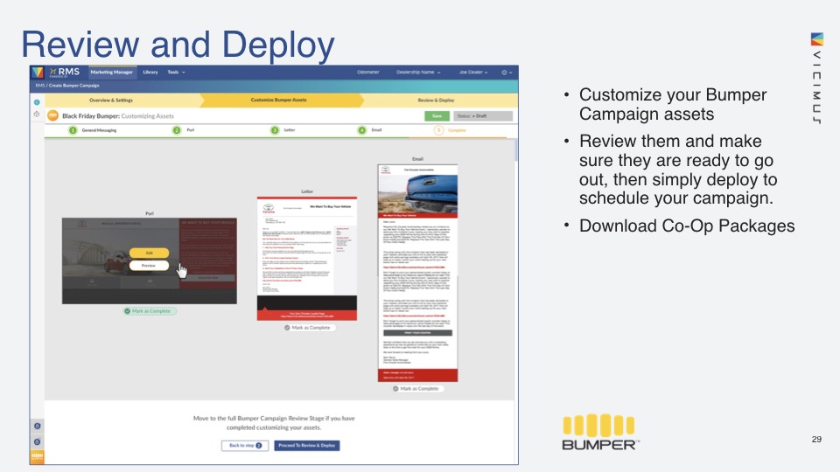Select step 4 Email
Image resolution: width=840 pixels, height=472 pixels.
370,130
